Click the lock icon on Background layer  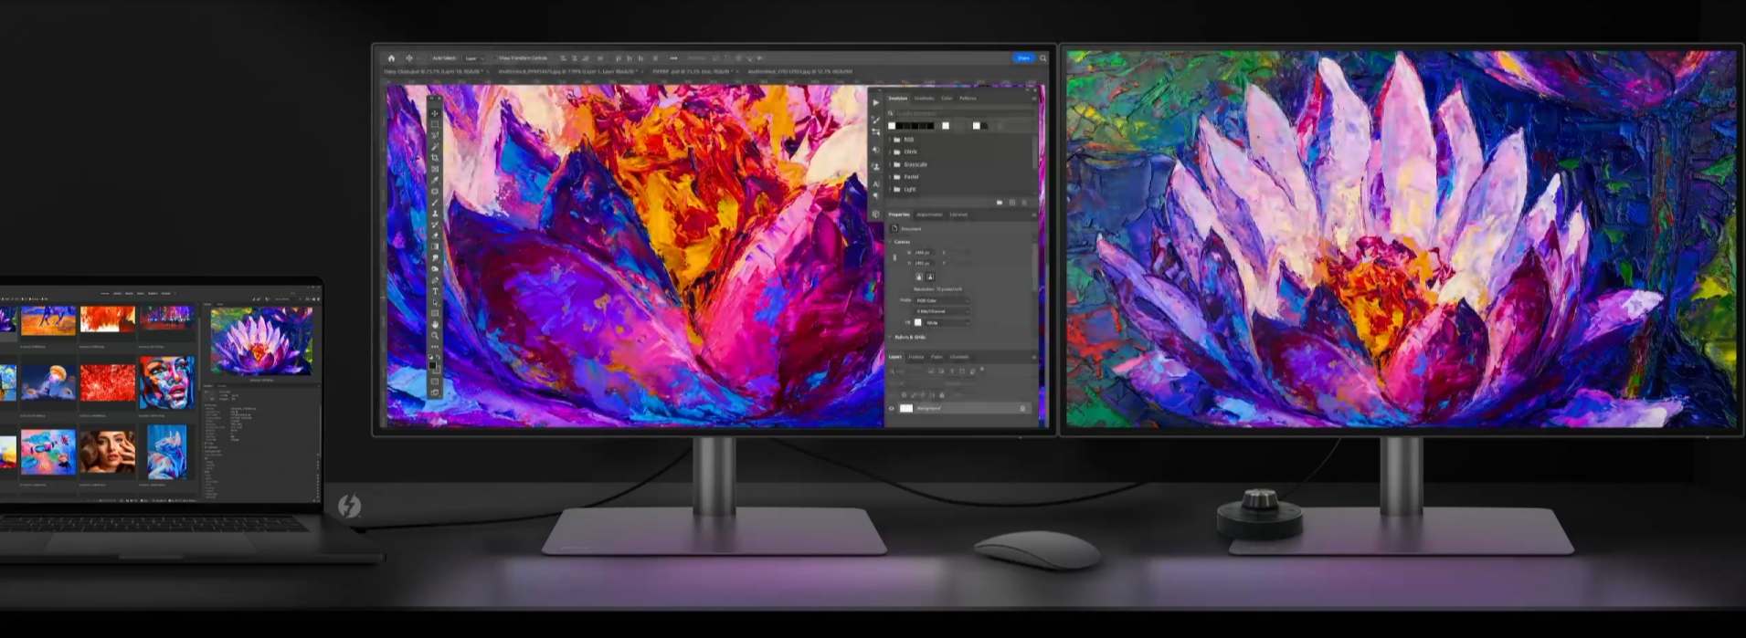click(x=1022, y=409)
